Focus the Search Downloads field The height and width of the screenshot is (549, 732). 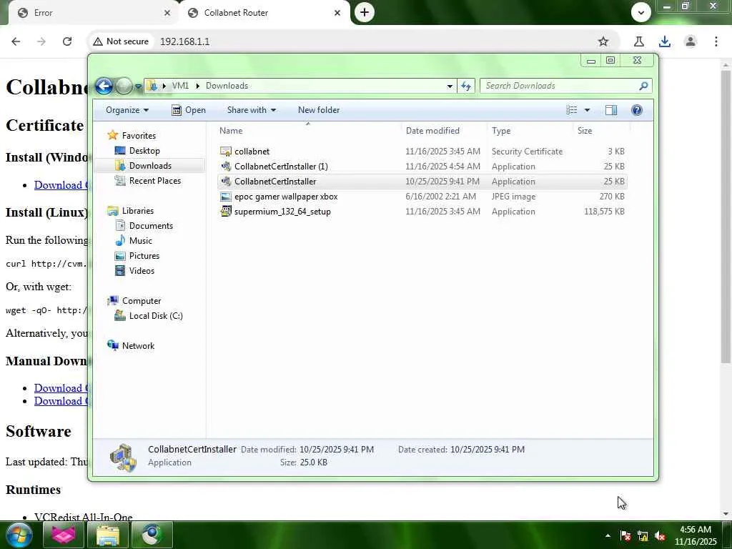tap(566, 86)
